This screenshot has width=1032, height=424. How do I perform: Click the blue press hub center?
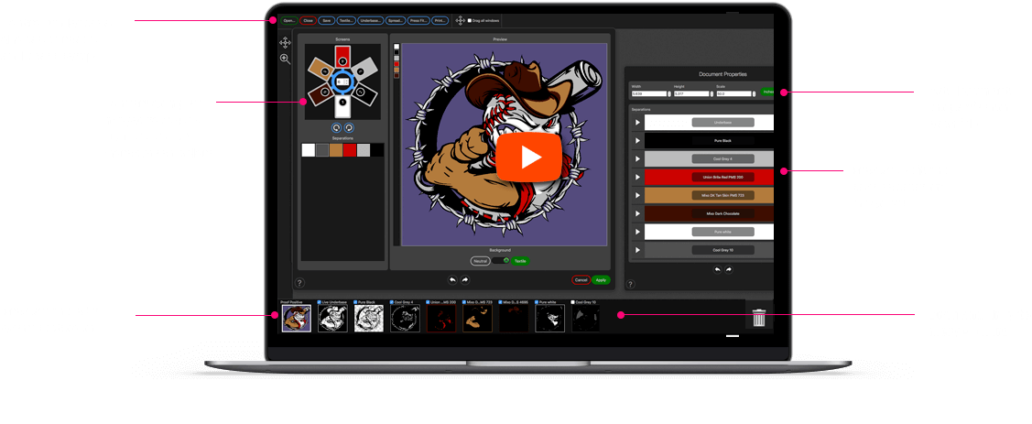[x=342, y=82]
